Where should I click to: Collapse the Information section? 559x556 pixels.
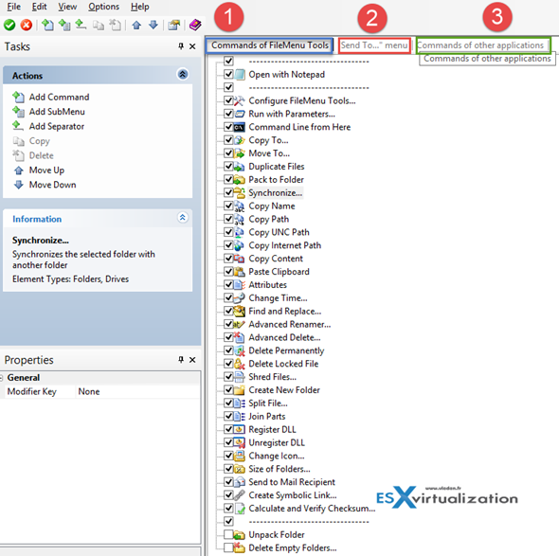[183, 218]
